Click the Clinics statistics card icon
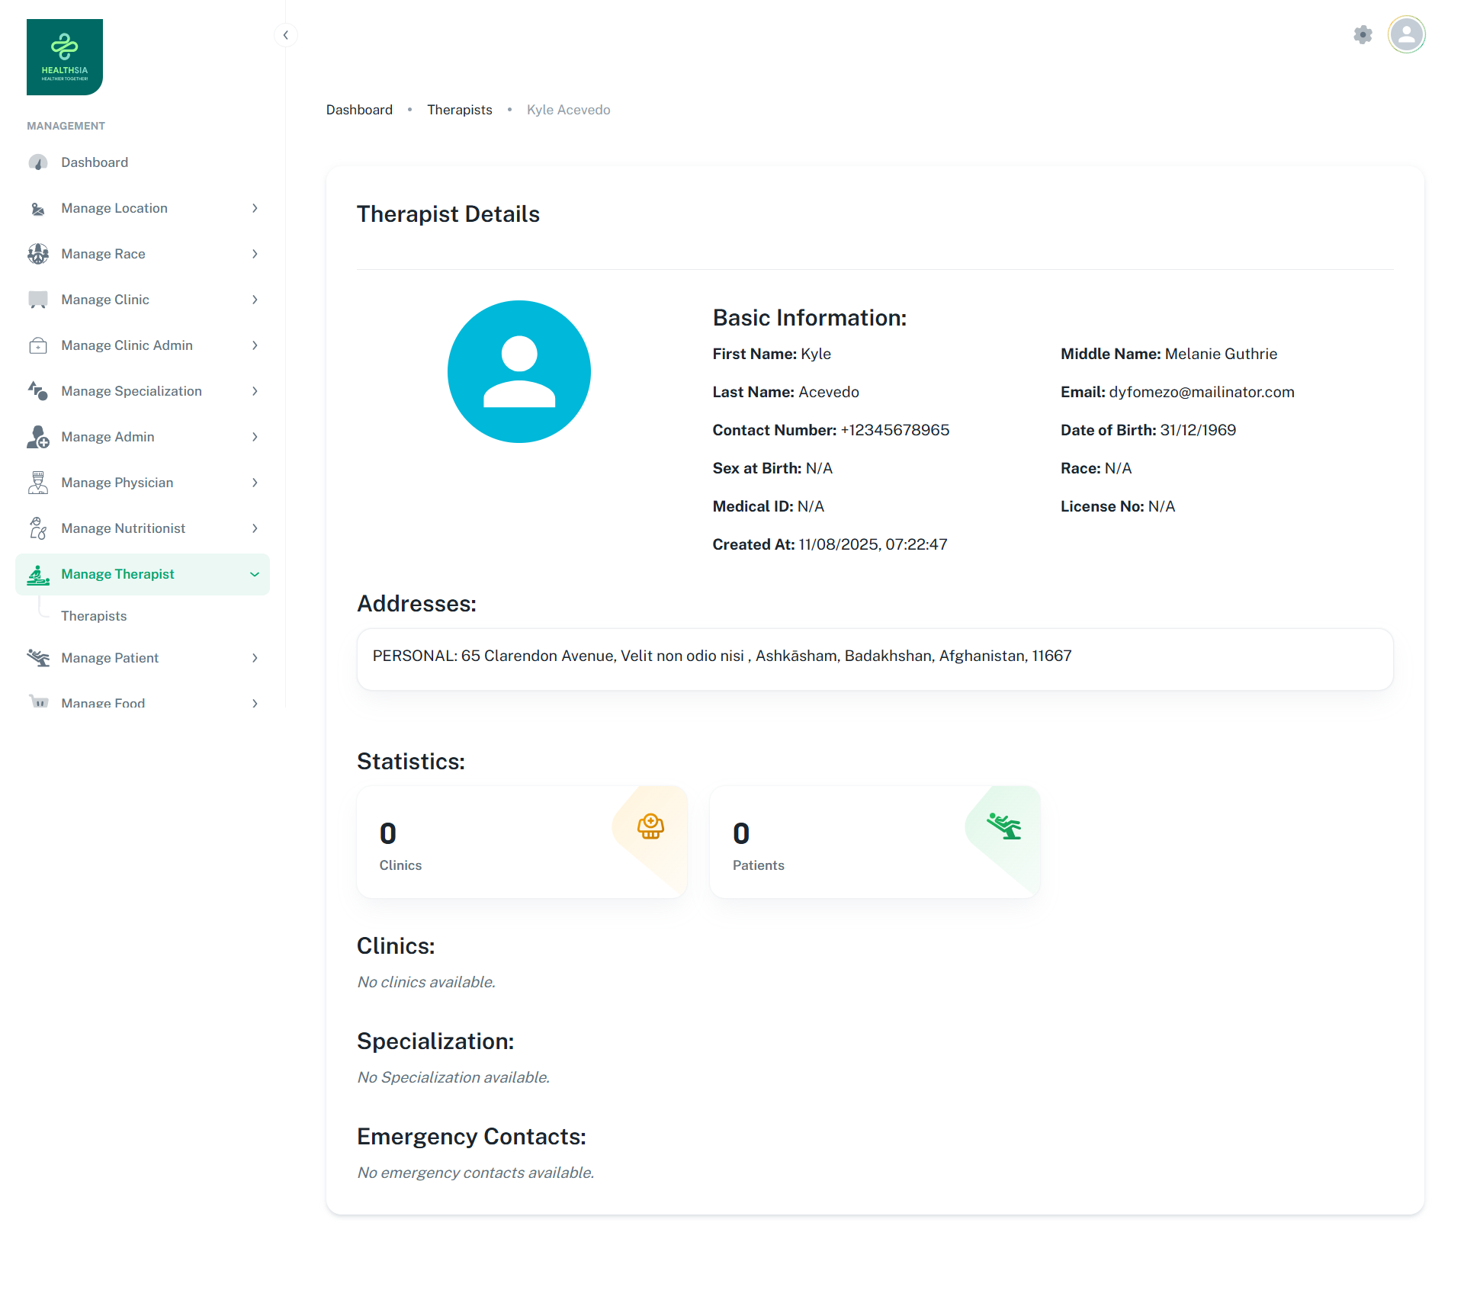1464x1290 pixels. click(x=650, y=826)
